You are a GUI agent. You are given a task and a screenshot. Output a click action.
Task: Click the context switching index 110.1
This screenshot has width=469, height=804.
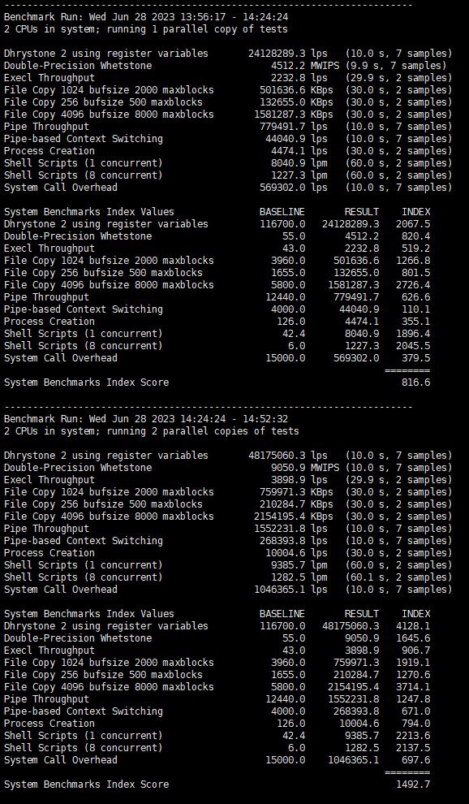click(415, 309)
